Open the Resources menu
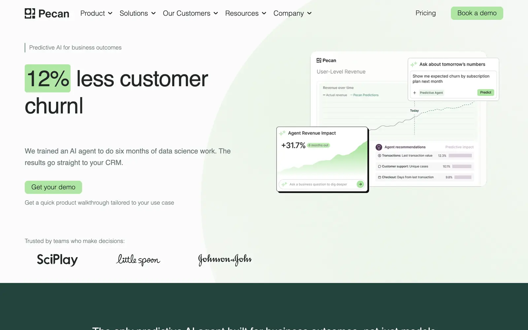528x330 pixels. [246, 13]
